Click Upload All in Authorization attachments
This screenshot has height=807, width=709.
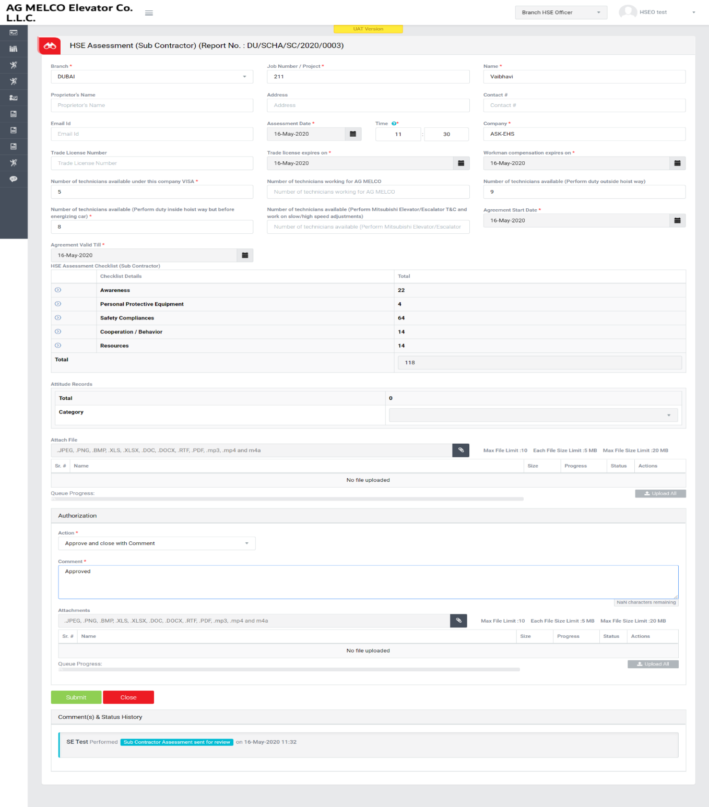coord(653,664)
